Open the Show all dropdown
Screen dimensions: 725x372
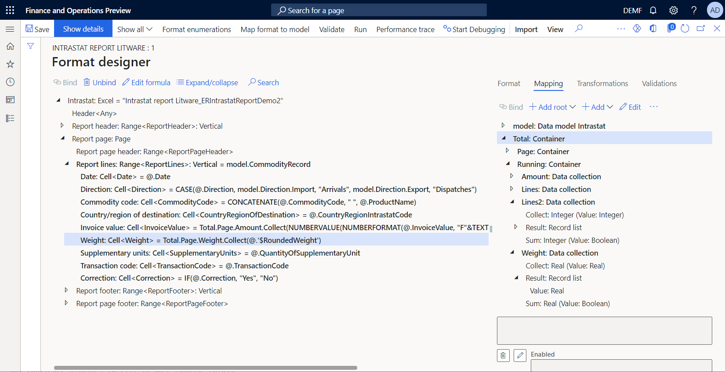[x=134, y=29]
